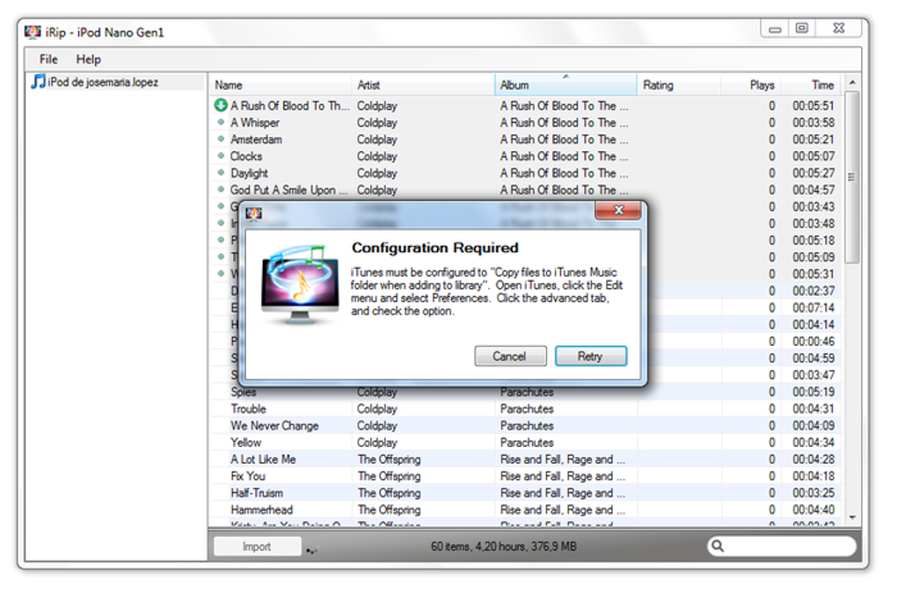Image resolution: width=897 pixels, height=607 pixels.
Task: Select the Daylight track name
Action: coord(250,173)
